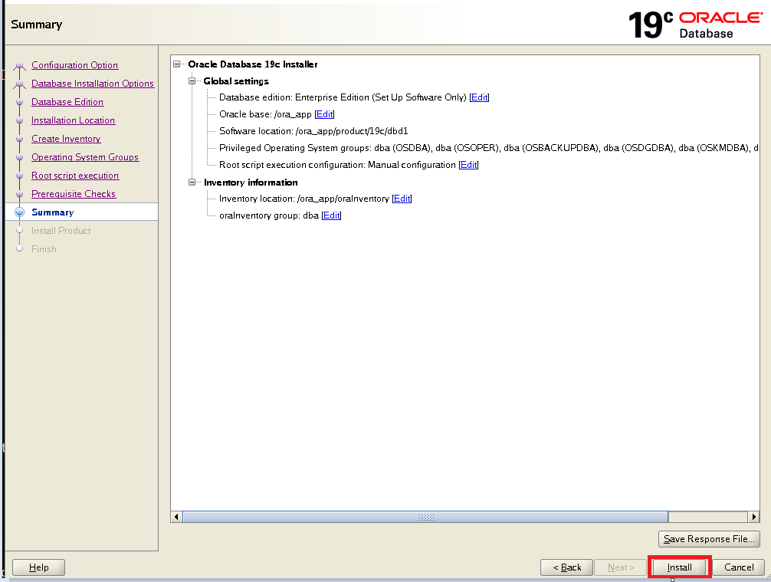Click the Install Product step bullet
The image size is (771, 582).
point(18,230)
